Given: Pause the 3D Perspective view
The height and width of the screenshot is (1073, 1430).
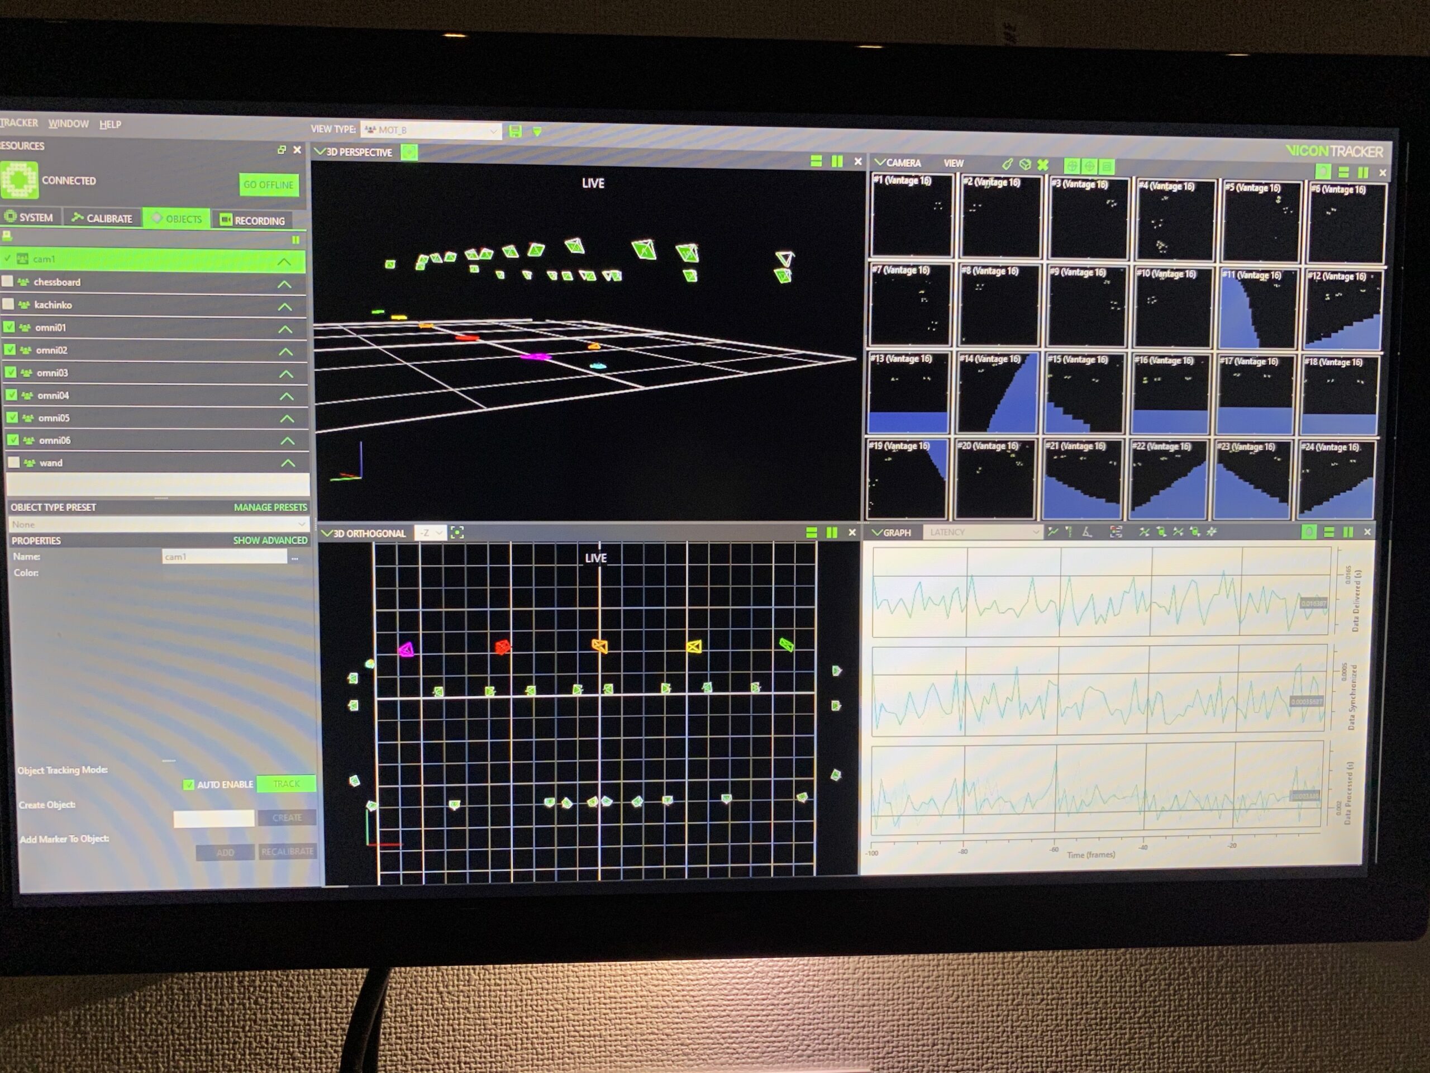Looking at the screenshot, I should click(837, 162).
